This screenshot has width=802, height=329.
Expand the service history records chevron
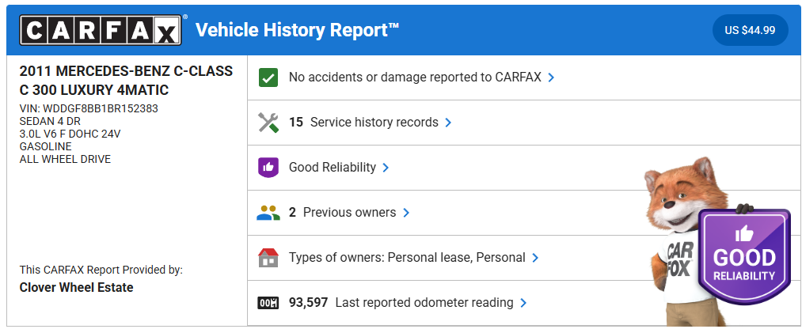[x=448, y=123]
